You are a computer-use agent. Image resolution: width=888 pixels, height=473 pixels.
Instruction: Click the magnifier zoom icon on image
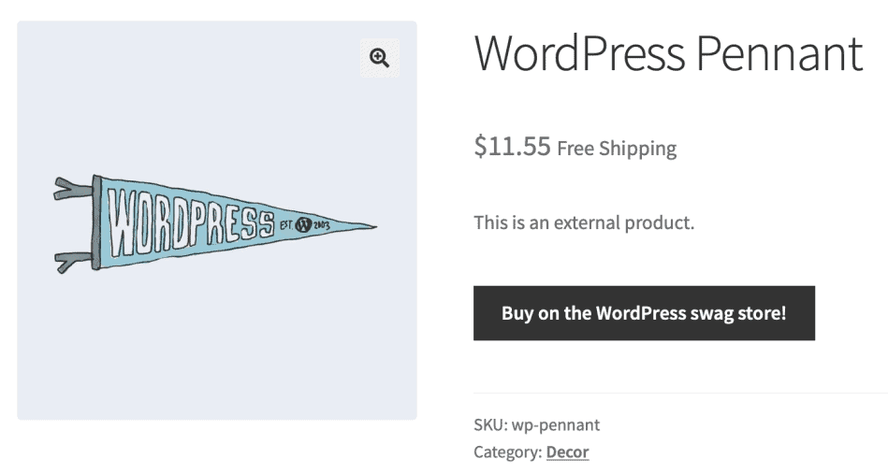(380, 58)
